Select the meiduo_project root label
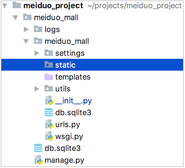The image size is (185, 168). click(x=53, y=5)
